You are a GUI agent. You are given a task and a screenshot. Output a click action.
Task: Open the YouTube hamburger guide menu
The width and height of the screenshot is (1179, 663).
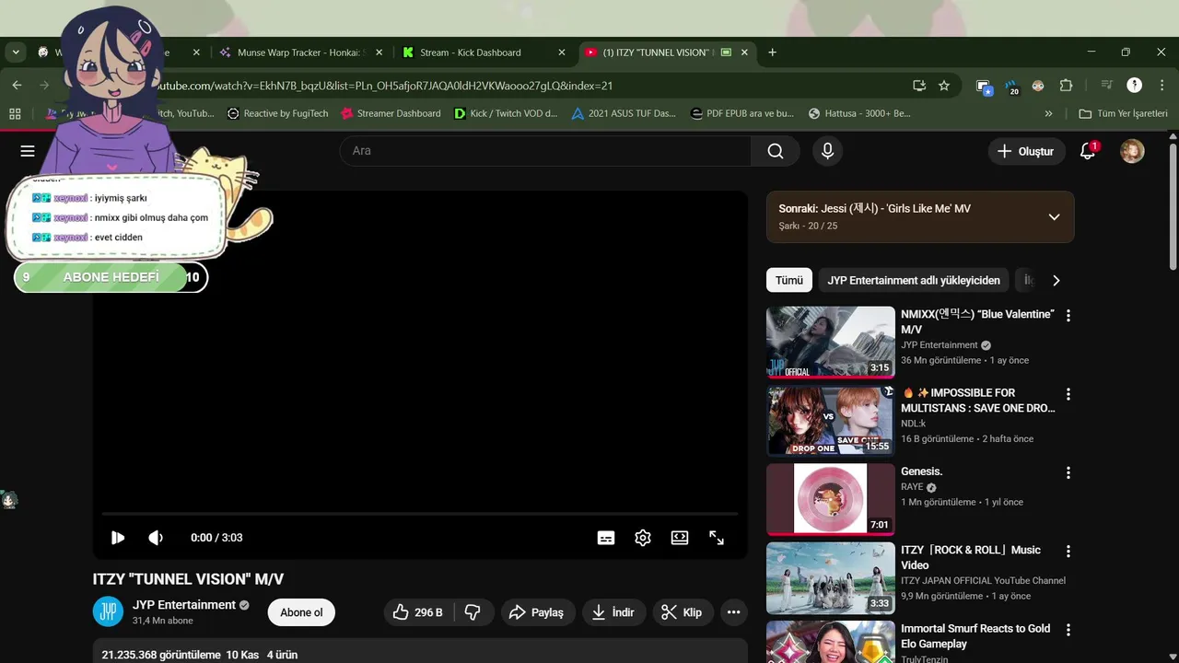pos(28,151)
